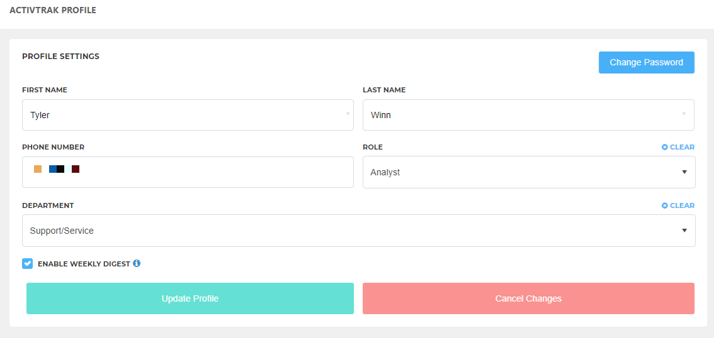Screen dimensions: 714x338
Task: Focus the Last Name field containing Winn
Action: 529,115
